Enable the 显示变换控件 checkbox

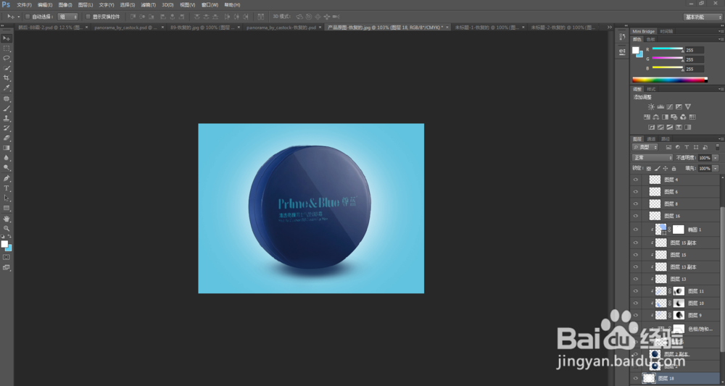(x=88, y=17)
